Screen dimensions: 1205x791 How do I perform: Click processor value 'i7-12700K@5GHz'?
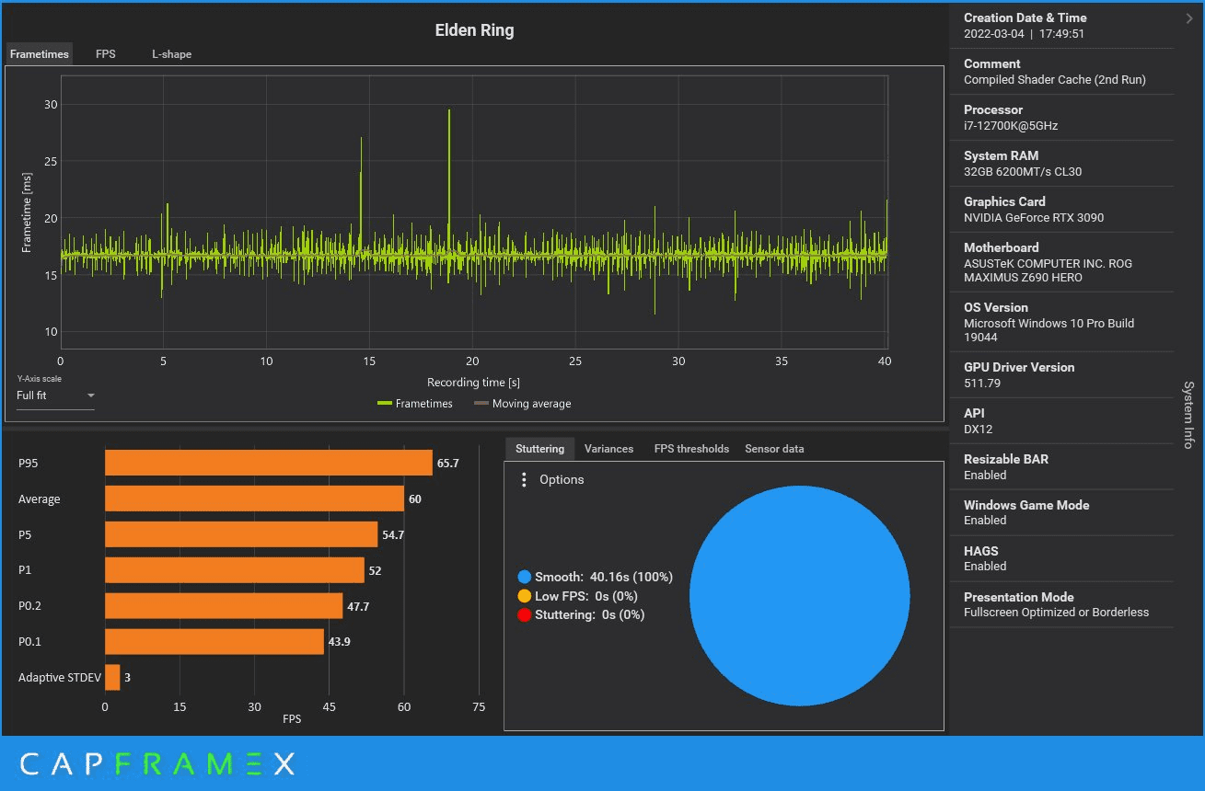click(x=1011, y=126)
